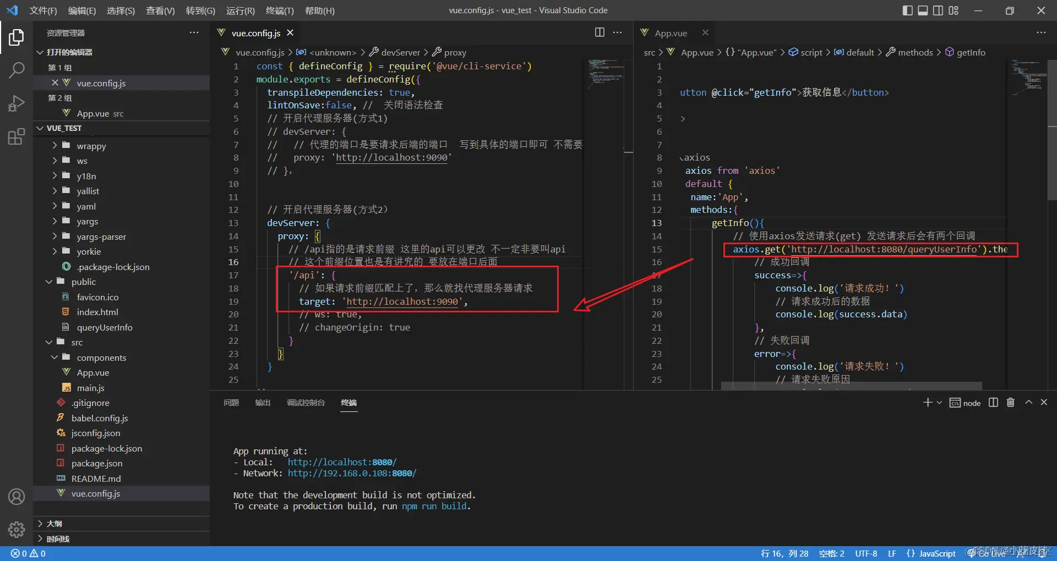Toggle secondary side bar layout button
This screenshot has width=1057, height=561.
938,10
